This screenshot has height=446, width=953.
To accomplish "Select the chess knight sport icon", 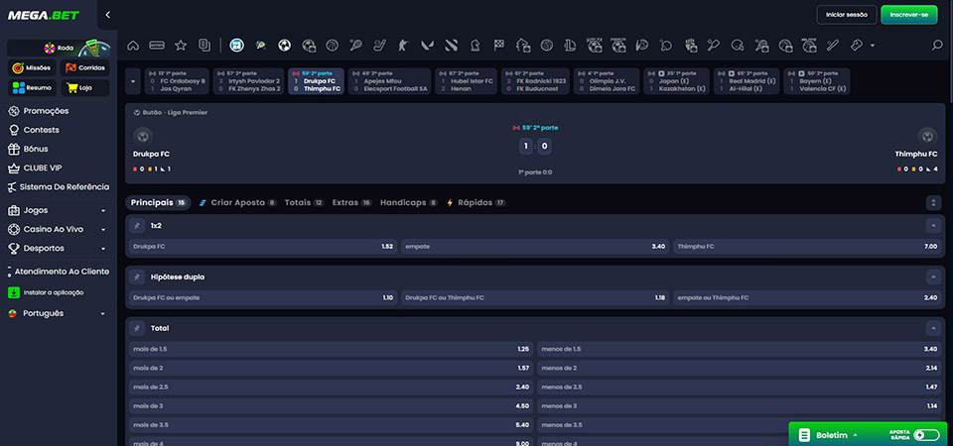I will click(475, 46).
